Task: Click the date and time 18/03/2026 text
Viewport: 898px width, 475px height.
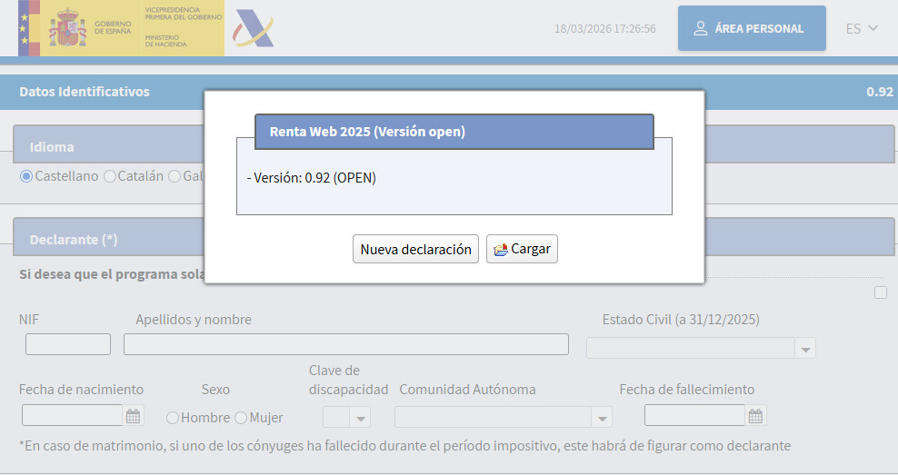Action: click(604, 29)
